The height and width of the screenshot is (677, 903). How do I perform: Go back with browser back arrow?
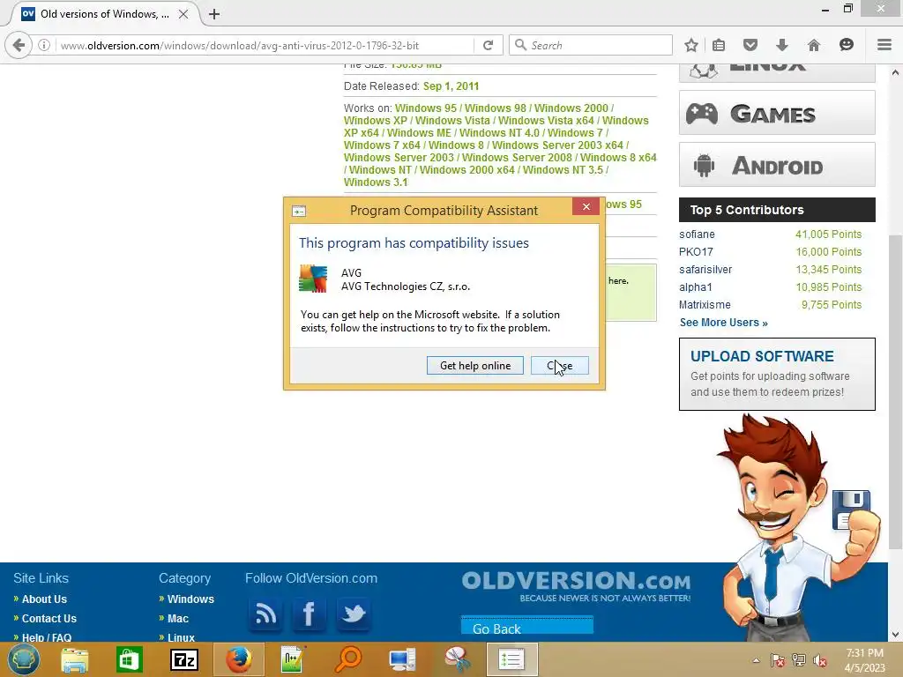[19, 45]
